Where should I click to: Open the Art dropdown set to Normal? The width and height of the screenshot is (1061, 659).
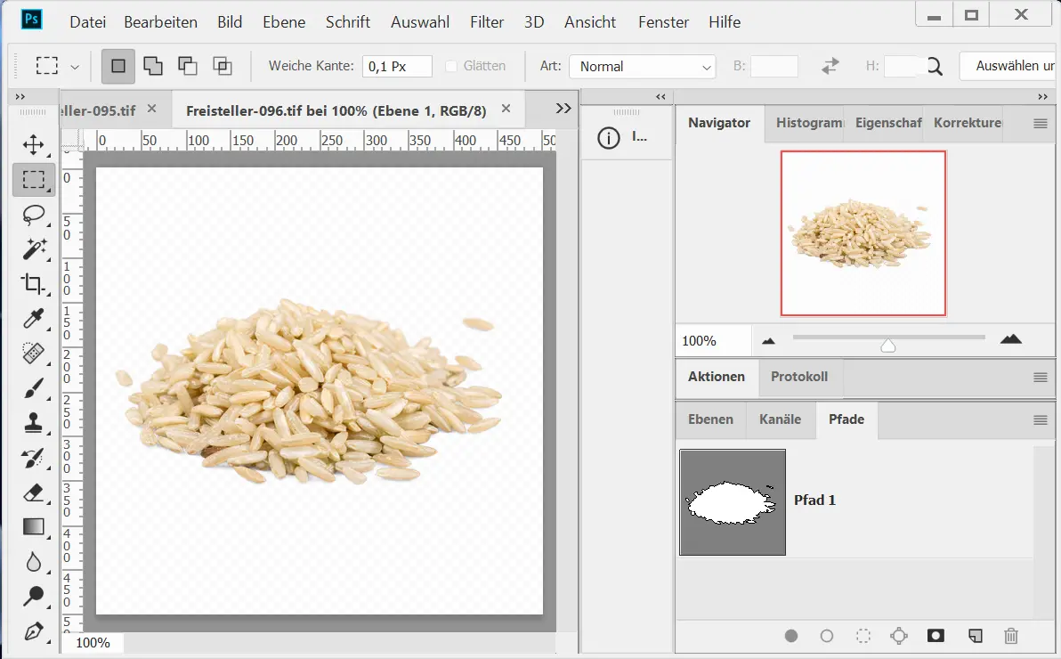click(x=642, y=67)
